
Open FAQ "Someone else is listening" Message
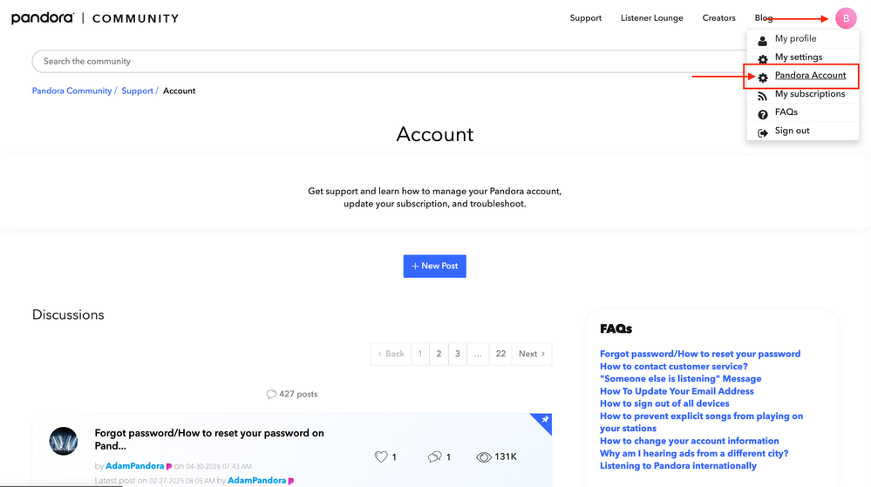coord(680,379)
